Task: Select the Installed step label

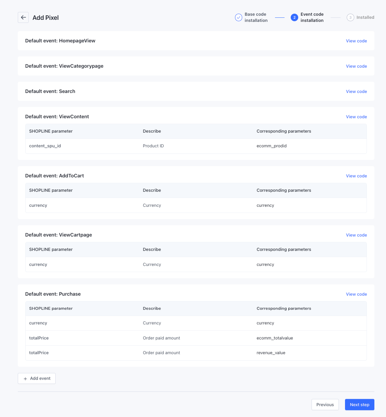Action: coord(365,17)
